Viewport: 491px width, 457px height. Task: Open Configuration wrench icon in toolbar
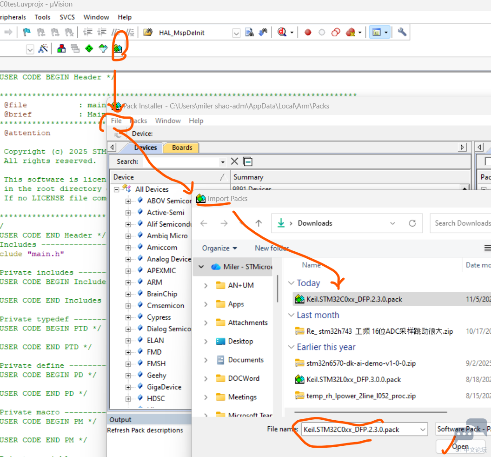coord(402,32)
